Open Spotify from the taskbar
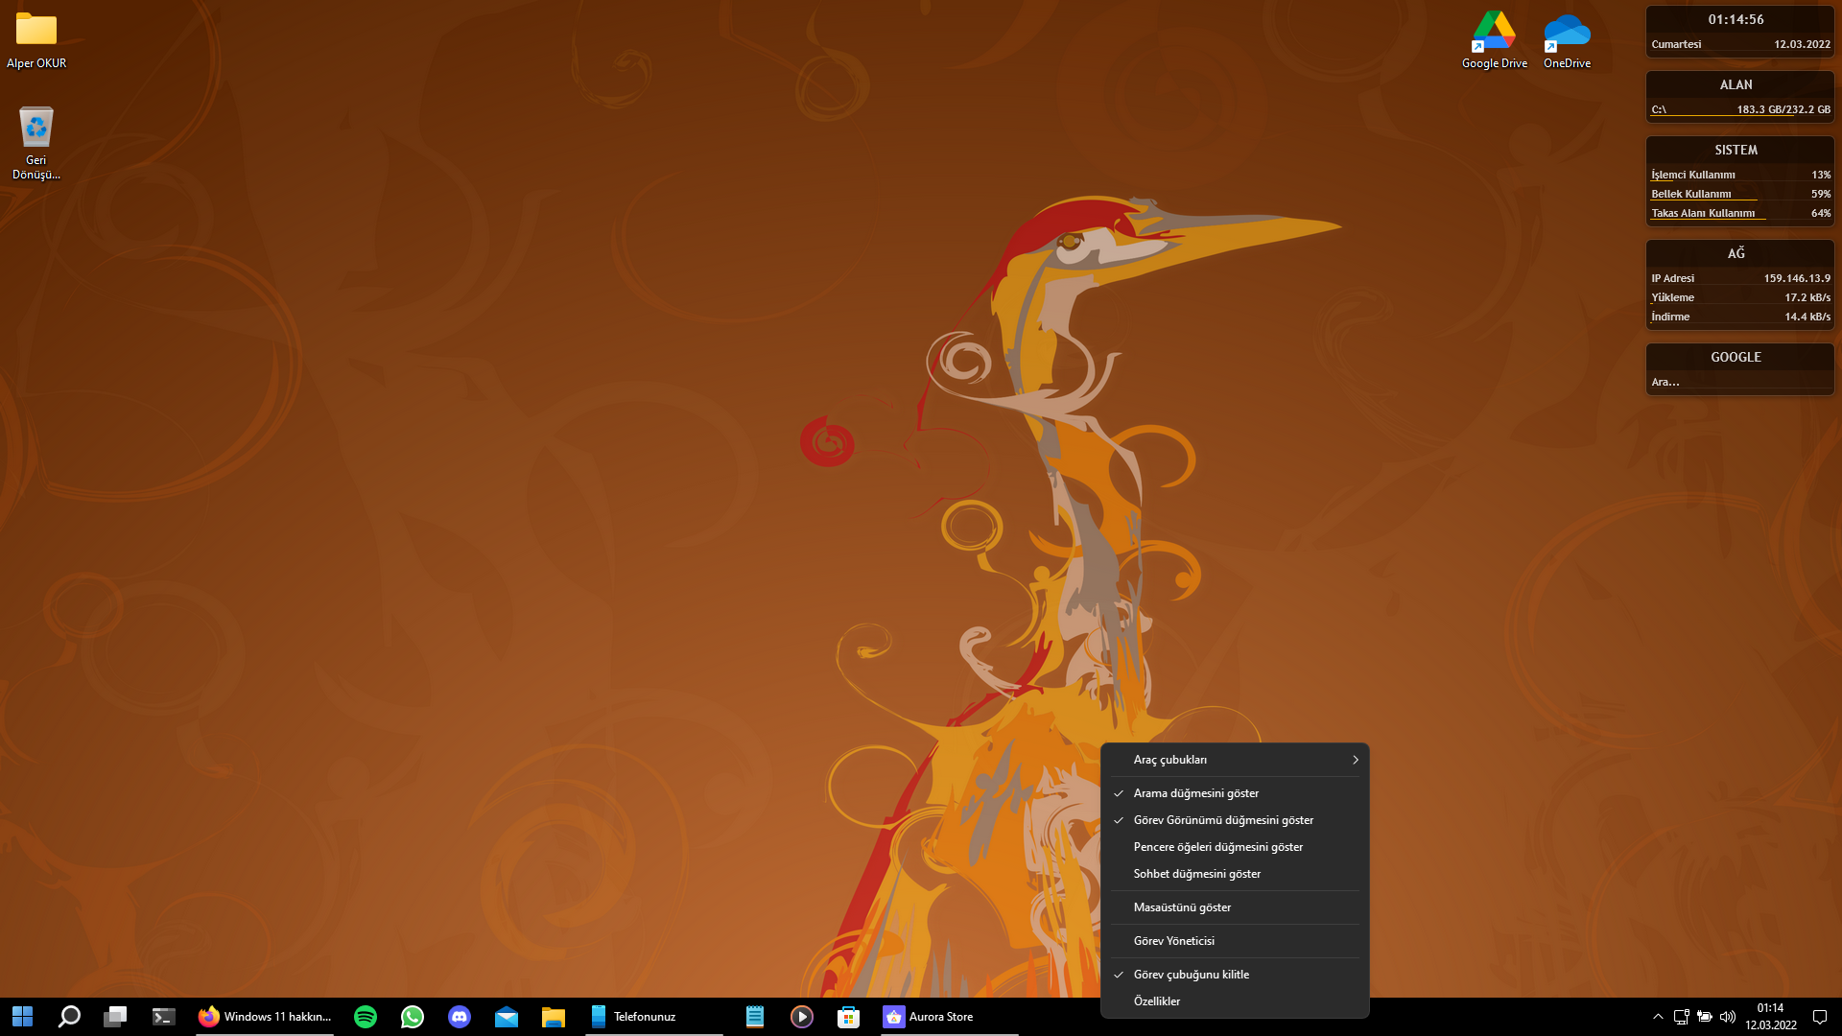 tap(366, 1017)
